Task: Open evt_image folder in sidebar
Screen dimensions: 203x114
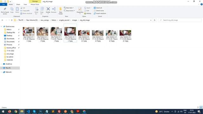Action: tap(10, 54)
